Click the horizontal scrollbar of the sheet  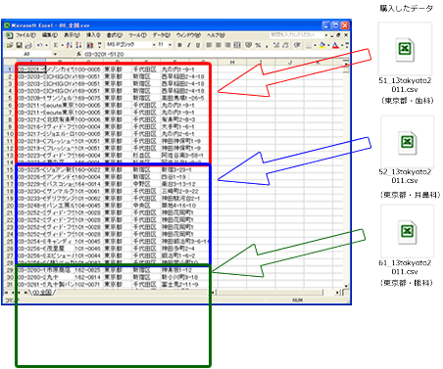pos(274,293)
